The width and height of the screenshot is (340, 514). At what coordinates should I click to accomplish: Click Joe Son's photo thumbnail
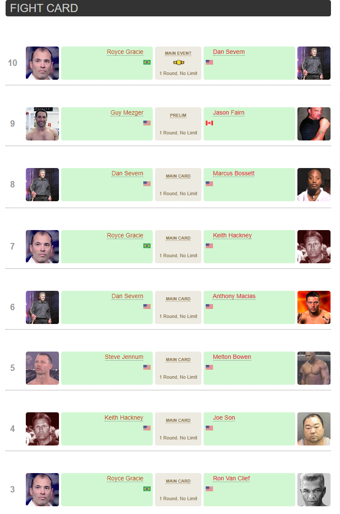(x=314, y=429)
